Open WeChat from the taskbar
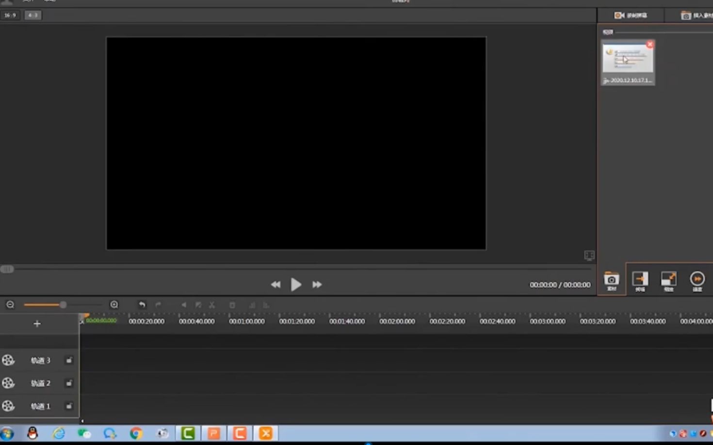713x445 pixels. (x=84, y=433)
